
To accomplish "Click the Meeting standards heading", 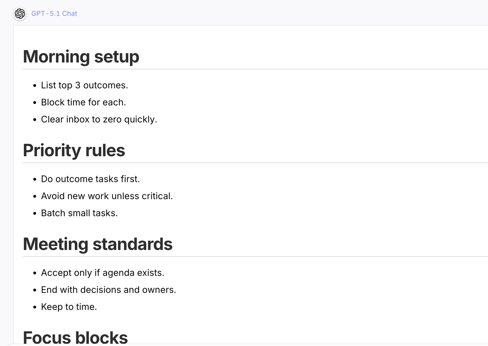I will point(98,244).
